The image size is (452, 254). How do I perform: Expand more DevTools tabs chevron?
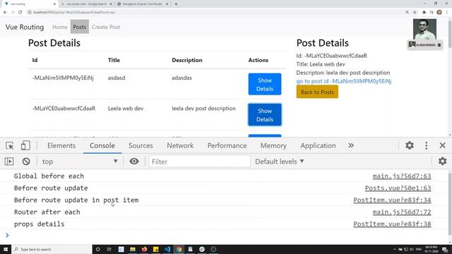coord(351,145)
